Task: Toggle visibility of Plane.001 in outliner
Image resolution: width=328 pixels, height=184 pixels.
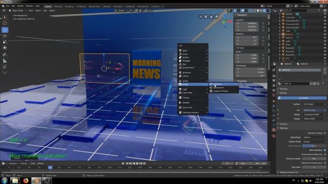Action: click(325, 48)
